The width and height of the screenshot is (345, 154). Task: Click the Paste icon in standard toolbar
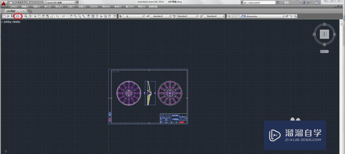pyautogui.click(x=43, y=16)
